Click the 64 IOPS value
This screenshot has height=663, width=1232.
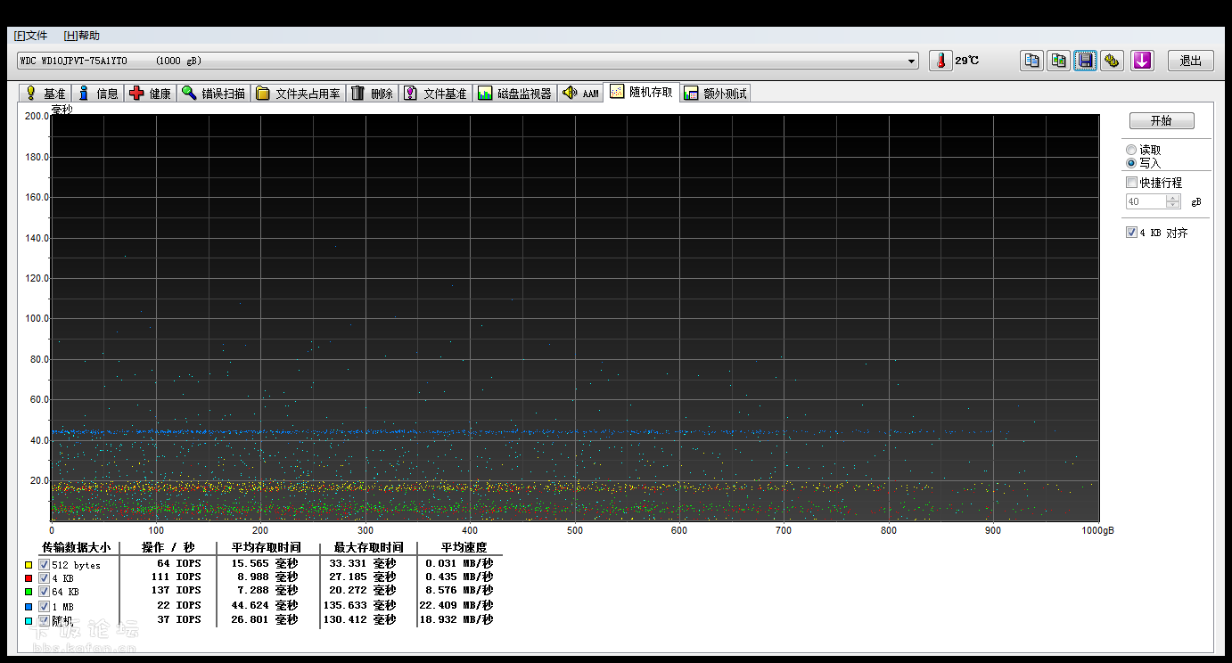[179, 563]
